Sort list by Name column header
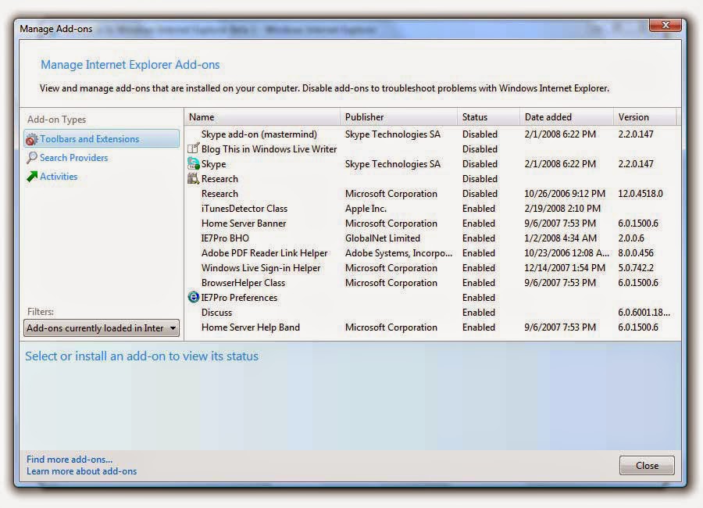This screenshot has width=703, height=508. [262, 117]
